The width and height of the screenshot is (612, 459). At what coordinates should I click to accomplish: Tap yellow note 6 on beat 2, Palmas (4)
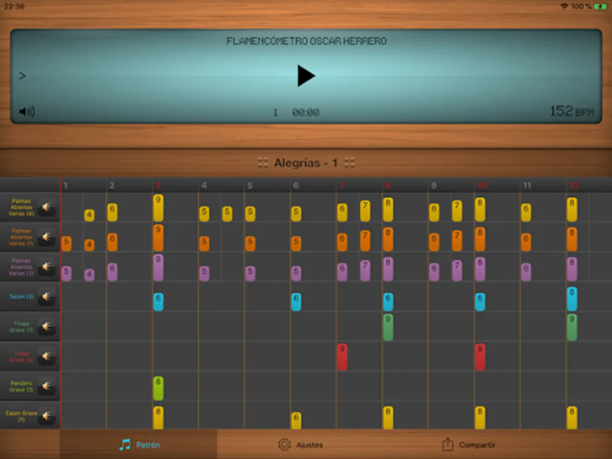click(112, 212)
